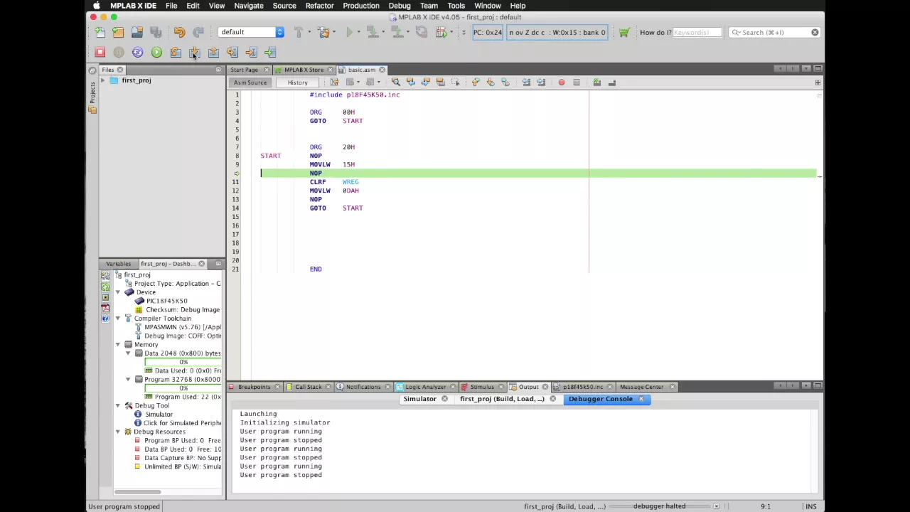The width and height of the screenshot is (910, 512).
Task: Click the PC: 0x24 program counter display
Action: (x=488, y=32)
